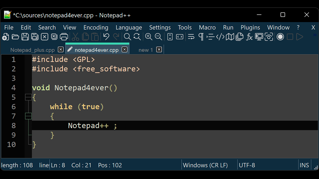Close the new 1 tab

[x=159, y=50]
